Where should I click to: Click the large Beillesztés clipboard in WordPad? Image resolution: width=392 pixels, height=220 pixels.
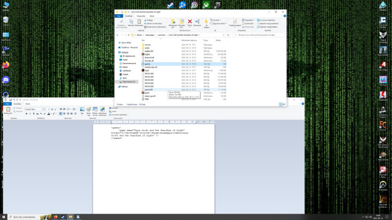(8, 110)
